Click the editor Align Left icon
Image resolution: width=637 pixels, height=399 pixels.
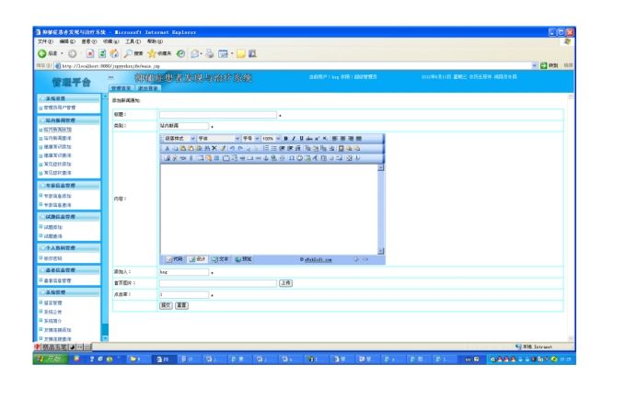click(x=335, y=139)
